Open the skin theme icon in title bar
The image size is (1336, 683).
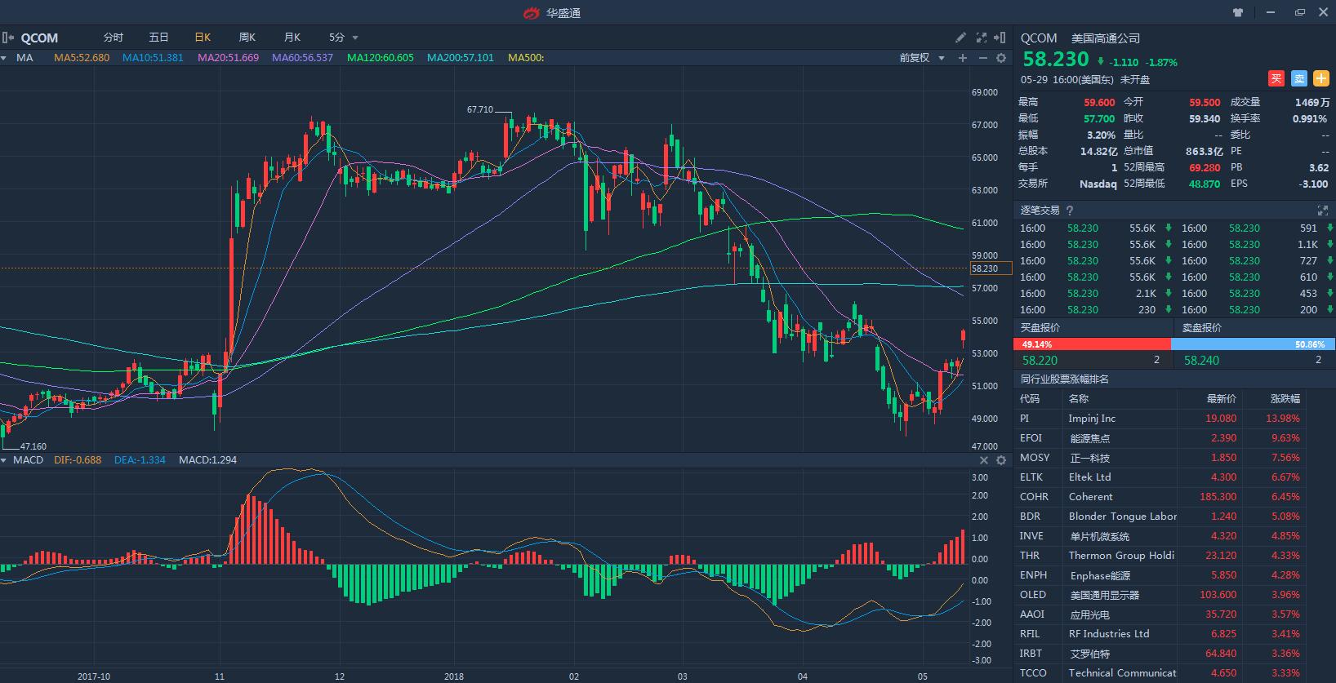[x=1238, y=12]
